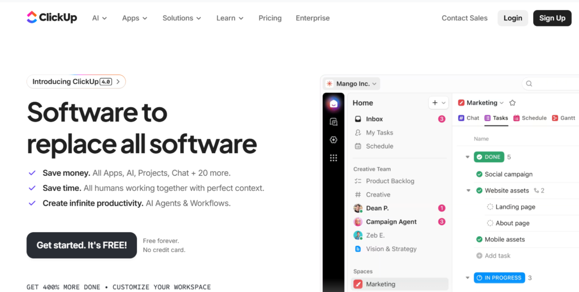The width and height of the screenshot is (579, 292).
Task: Mark Landing page task as complete
Action: tap(490, 207)
